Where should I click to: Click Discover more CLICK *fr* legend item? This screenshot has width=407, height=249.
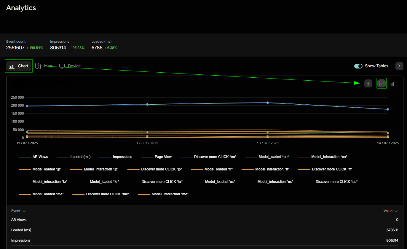point(332,169)
